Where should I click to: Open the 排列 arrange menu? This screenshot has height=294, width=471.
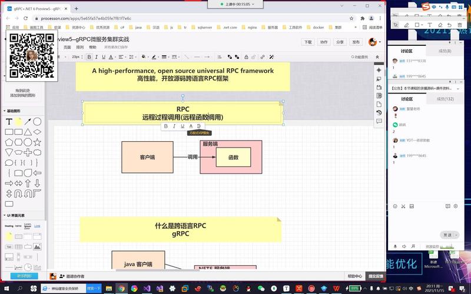[x=80, y=47]
